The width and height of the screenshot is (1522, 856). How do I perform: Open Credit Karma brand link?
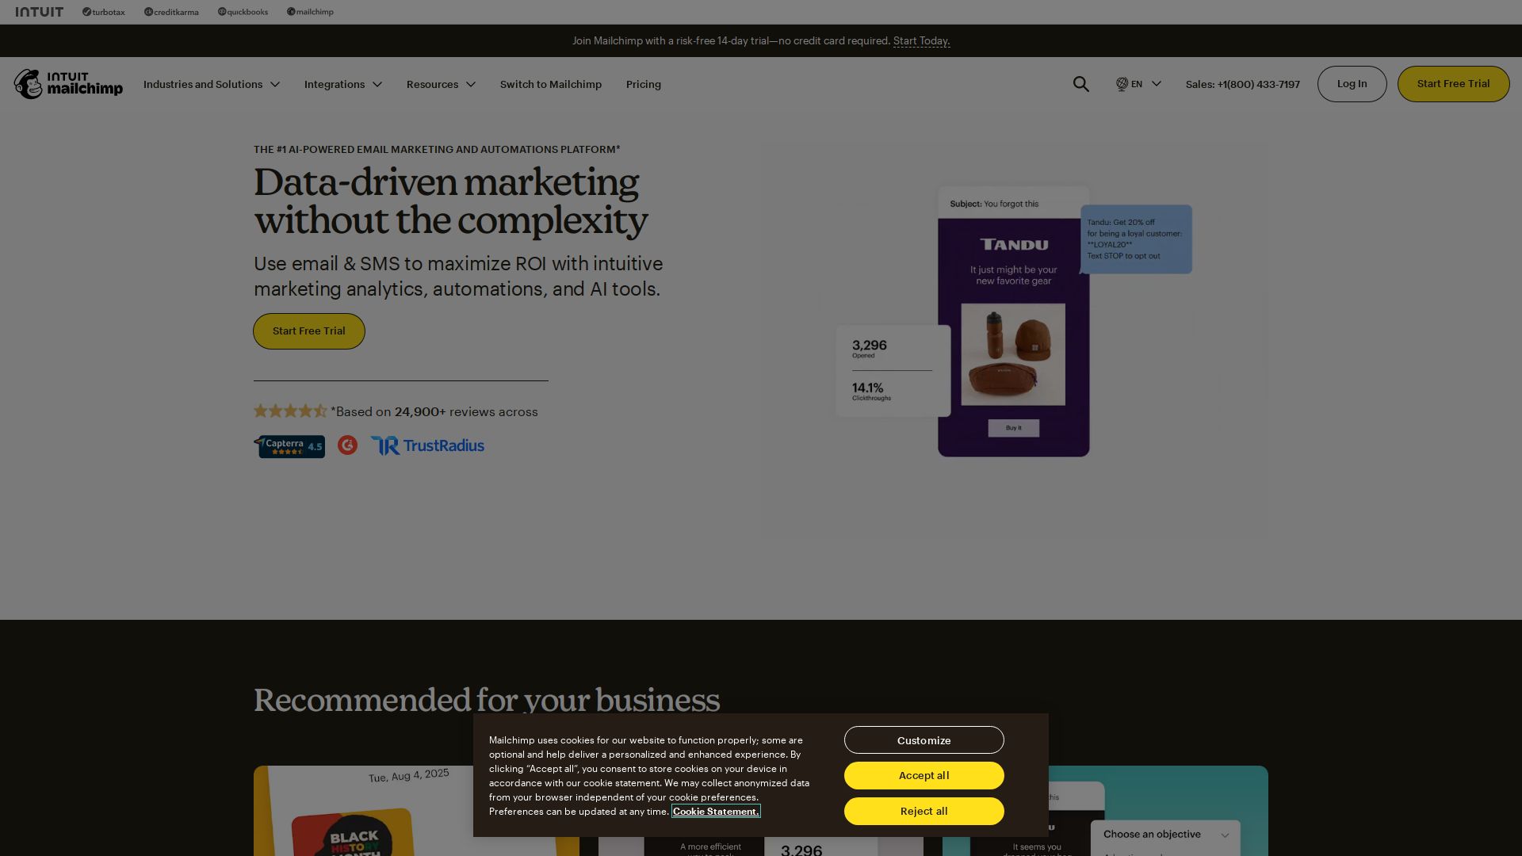pos(171,12)
